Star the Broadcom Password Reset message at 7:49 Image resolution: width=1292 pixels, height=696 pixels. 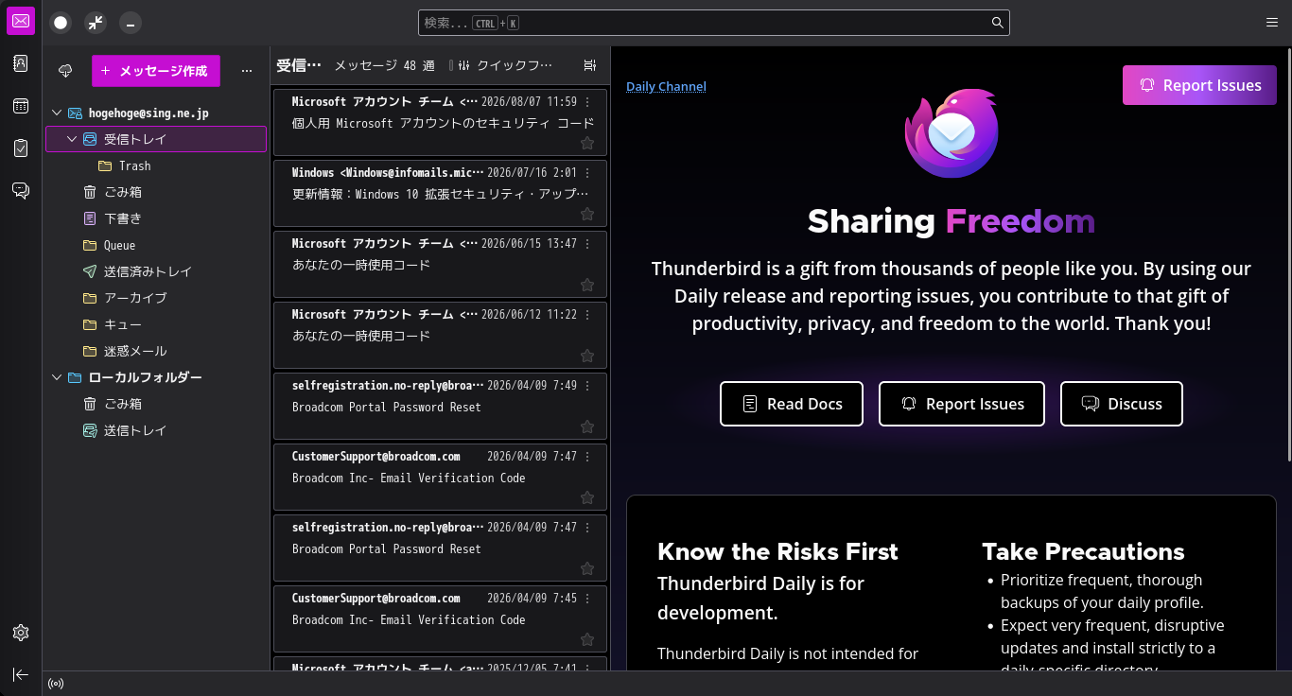coord(587,426)
